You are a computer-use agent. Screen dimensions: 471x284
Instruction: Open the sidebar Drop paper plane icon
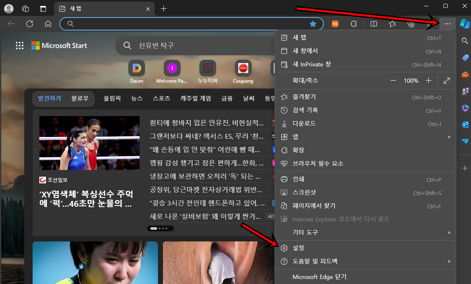tap(465, 141)
